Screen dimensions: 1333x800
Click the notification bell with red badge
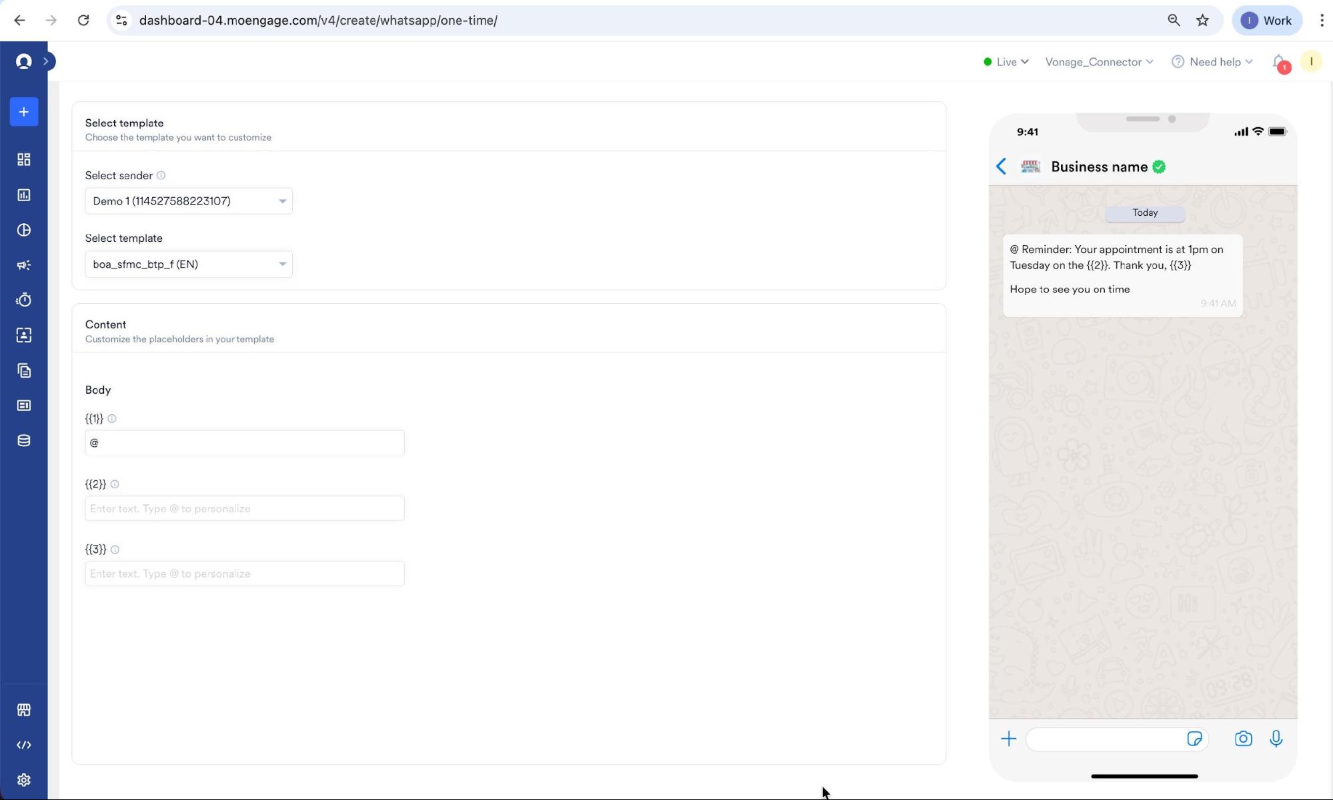click(1280, 63)
